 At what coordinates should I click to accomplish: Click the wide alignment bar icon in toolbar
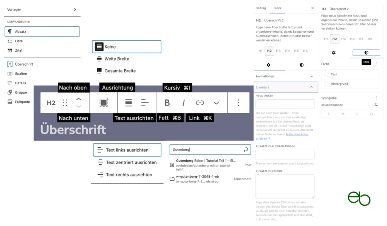pos(128,103)
